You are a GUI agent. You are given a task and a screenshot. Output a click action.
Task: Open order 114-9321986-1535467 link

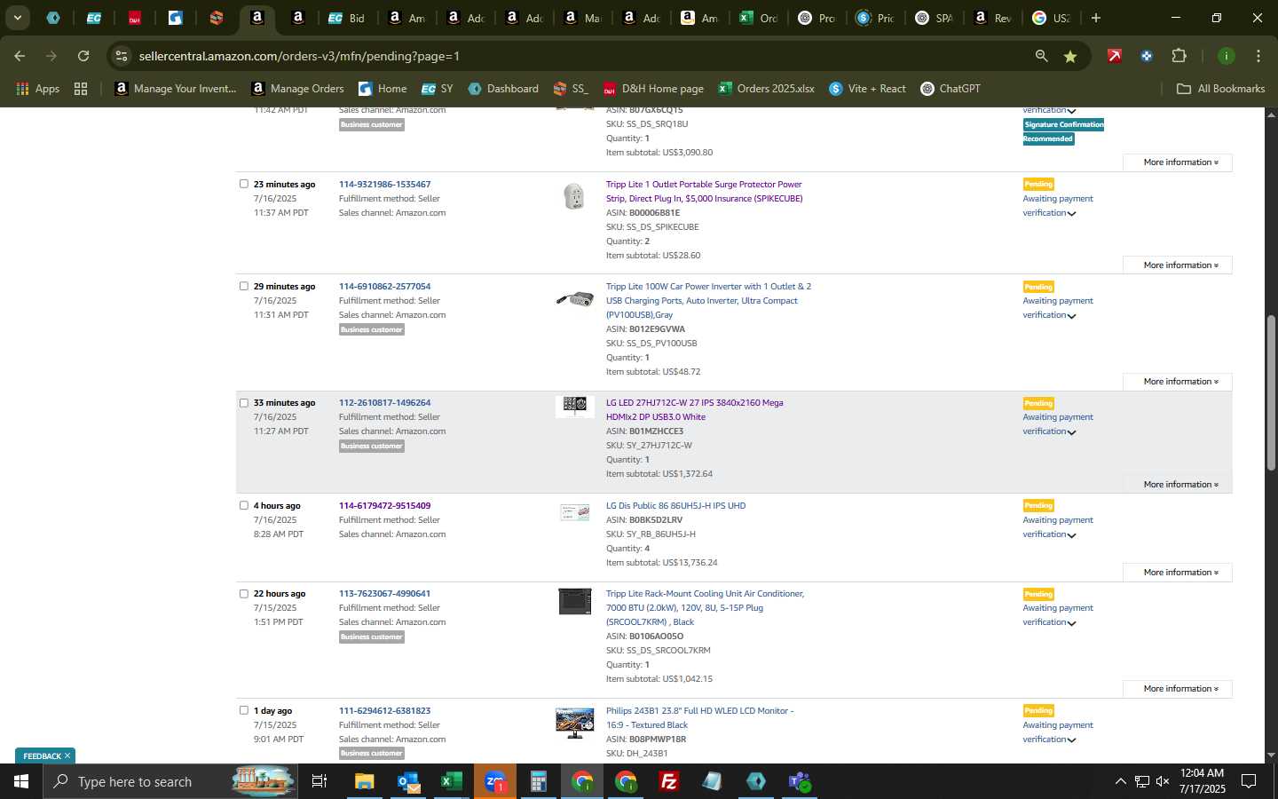384,184
